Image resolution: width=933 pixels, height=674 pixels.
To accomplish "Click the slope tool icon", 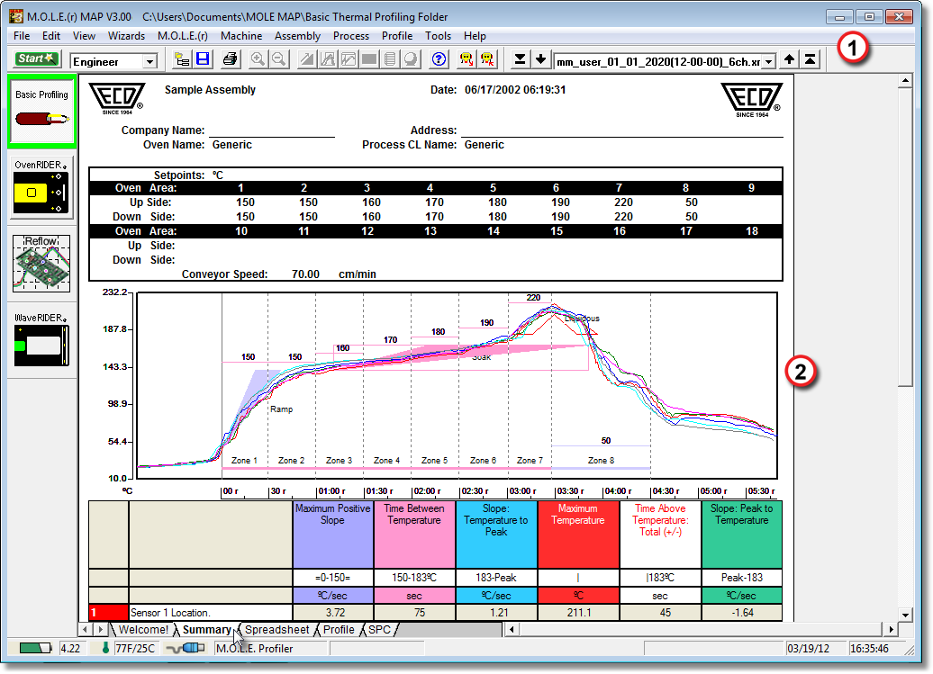I will tap(307, 59).
